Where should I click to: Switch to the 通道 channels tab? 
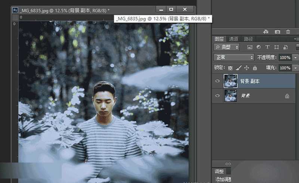(x=233, y=39)
